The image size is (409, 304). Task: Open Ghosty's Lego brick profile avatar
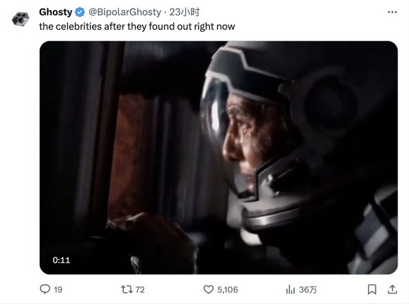[20, 19]
